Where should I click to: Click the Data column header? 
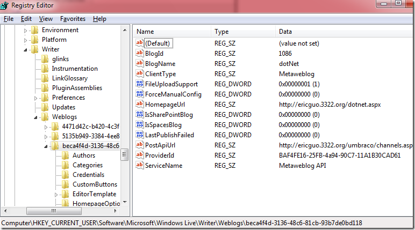tap(285, 32)
